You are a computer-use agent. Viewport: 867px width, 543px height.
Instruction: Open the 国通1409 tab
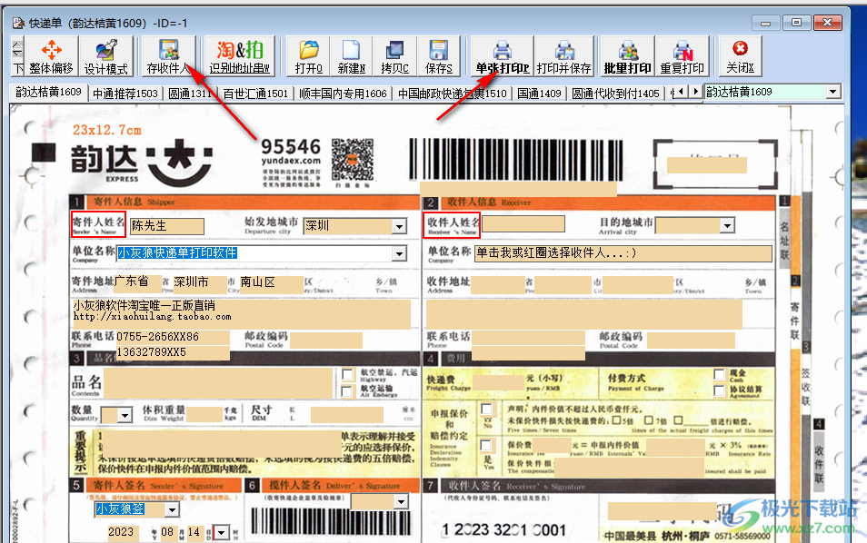pos(539,94)
